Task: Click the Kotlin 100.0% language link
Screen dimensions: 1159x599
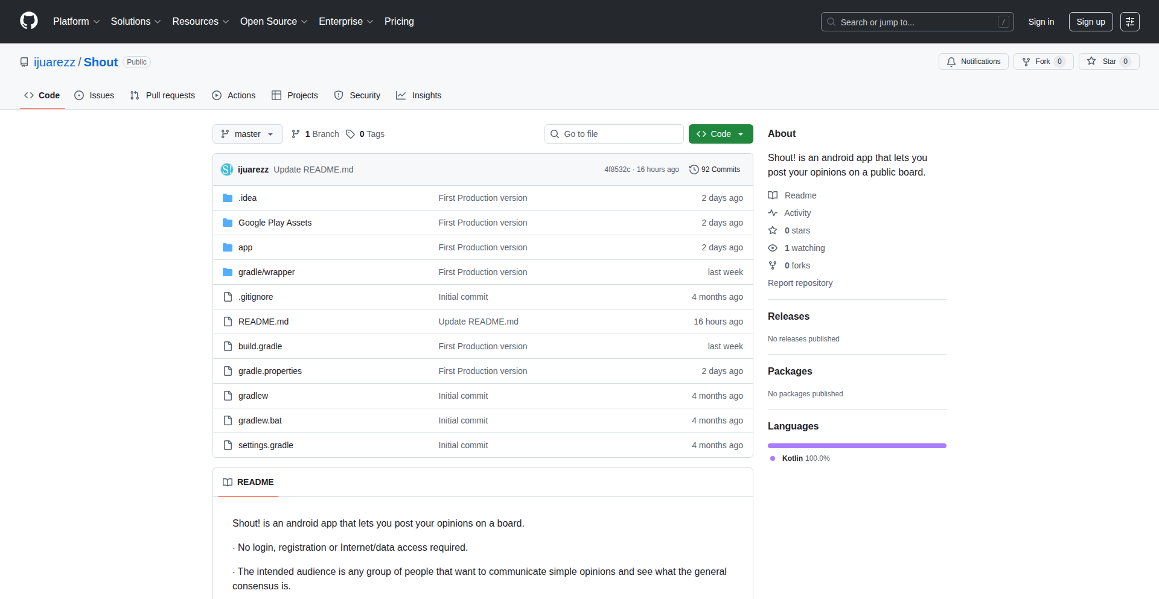Action: pos(800,458)
